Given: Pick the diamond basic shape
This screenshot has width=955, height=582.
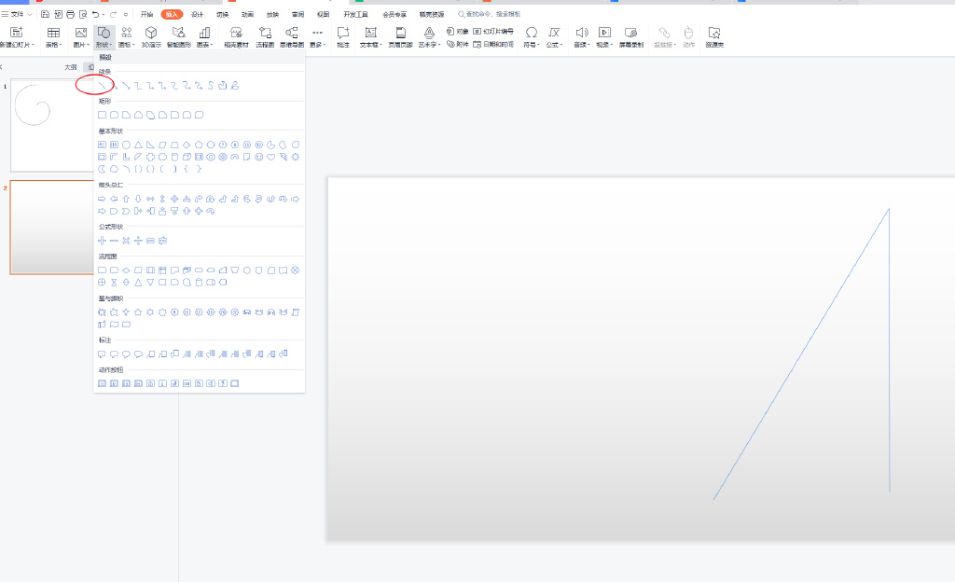Looking at the screenshot, I should pos(187,145).
